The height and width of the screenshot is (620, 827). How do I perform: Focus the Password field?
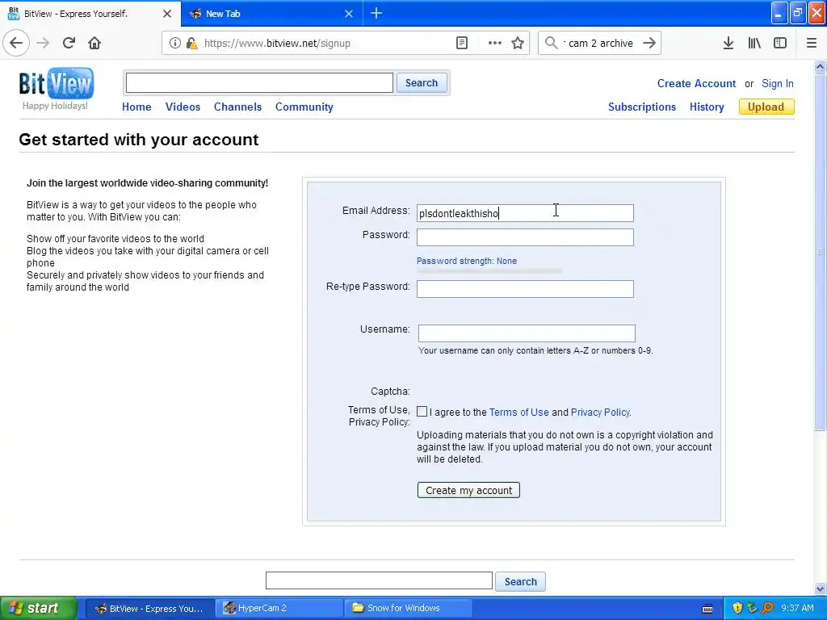pos(525,237)
